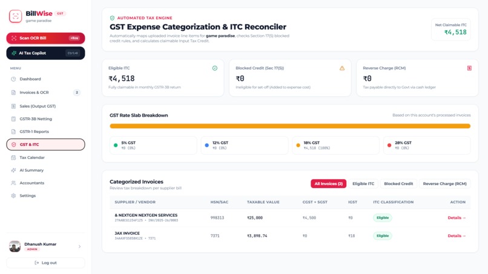Select the GST & ITC menu item
The height and width of the screenshot is (274, 488).
pyautogui.click(x=45, y=145)
